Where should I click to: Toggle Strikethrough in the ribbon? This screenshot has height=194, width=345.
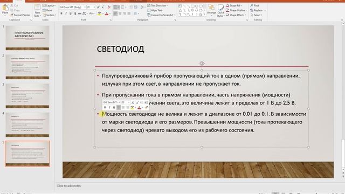pos(79,13)
